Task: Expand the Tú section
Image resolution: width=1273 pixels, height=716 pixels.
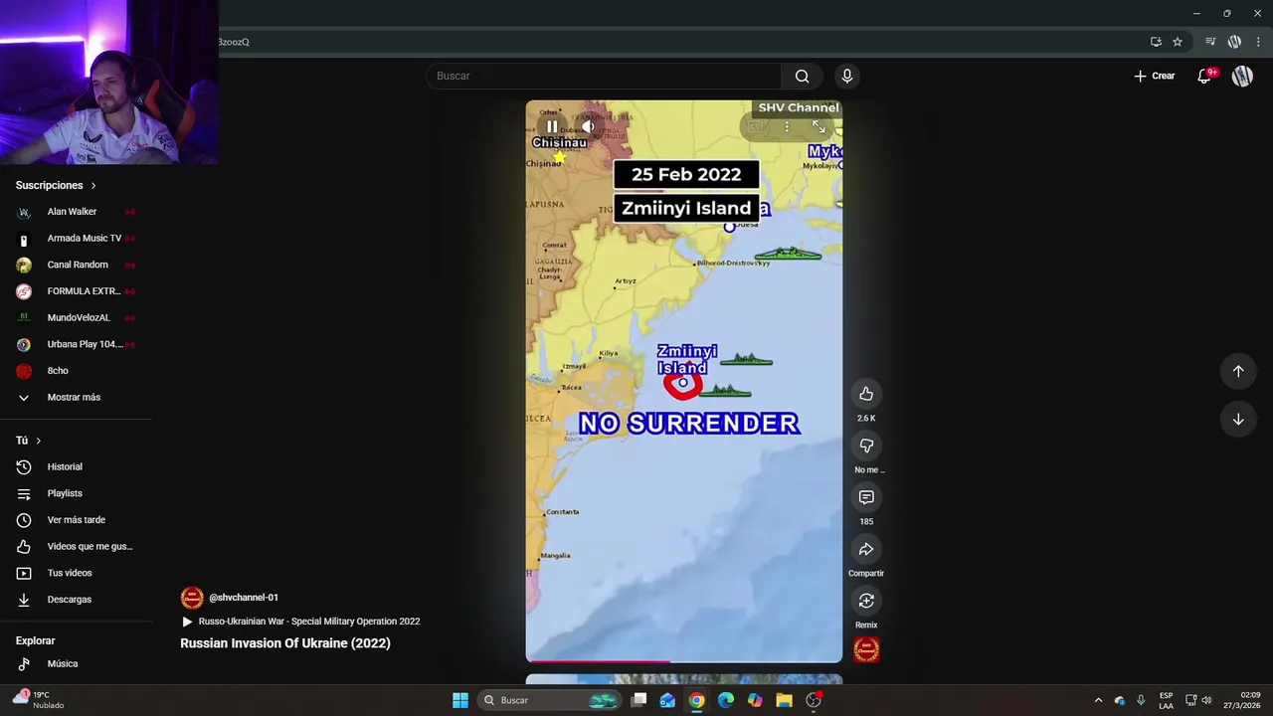Action: coord(29,441)
